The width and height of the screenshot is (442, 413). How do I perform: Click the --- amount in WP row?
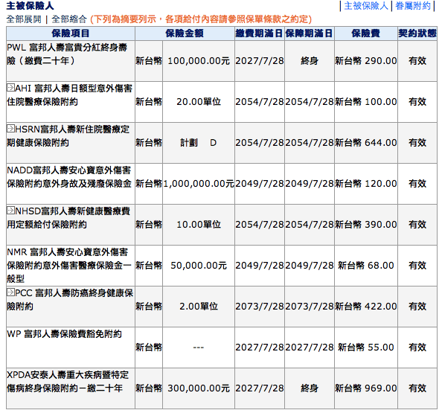coord(199,348)
